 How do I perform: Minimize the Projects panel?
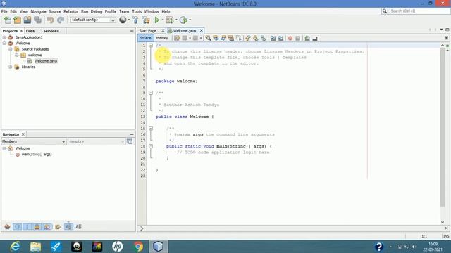point(132,31)
